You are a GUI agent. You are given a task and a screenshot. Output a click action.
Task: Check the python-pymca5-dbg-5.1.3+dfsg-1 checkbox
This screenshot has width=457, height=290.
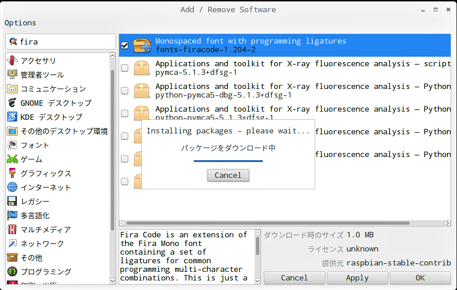tap(125, 91)
